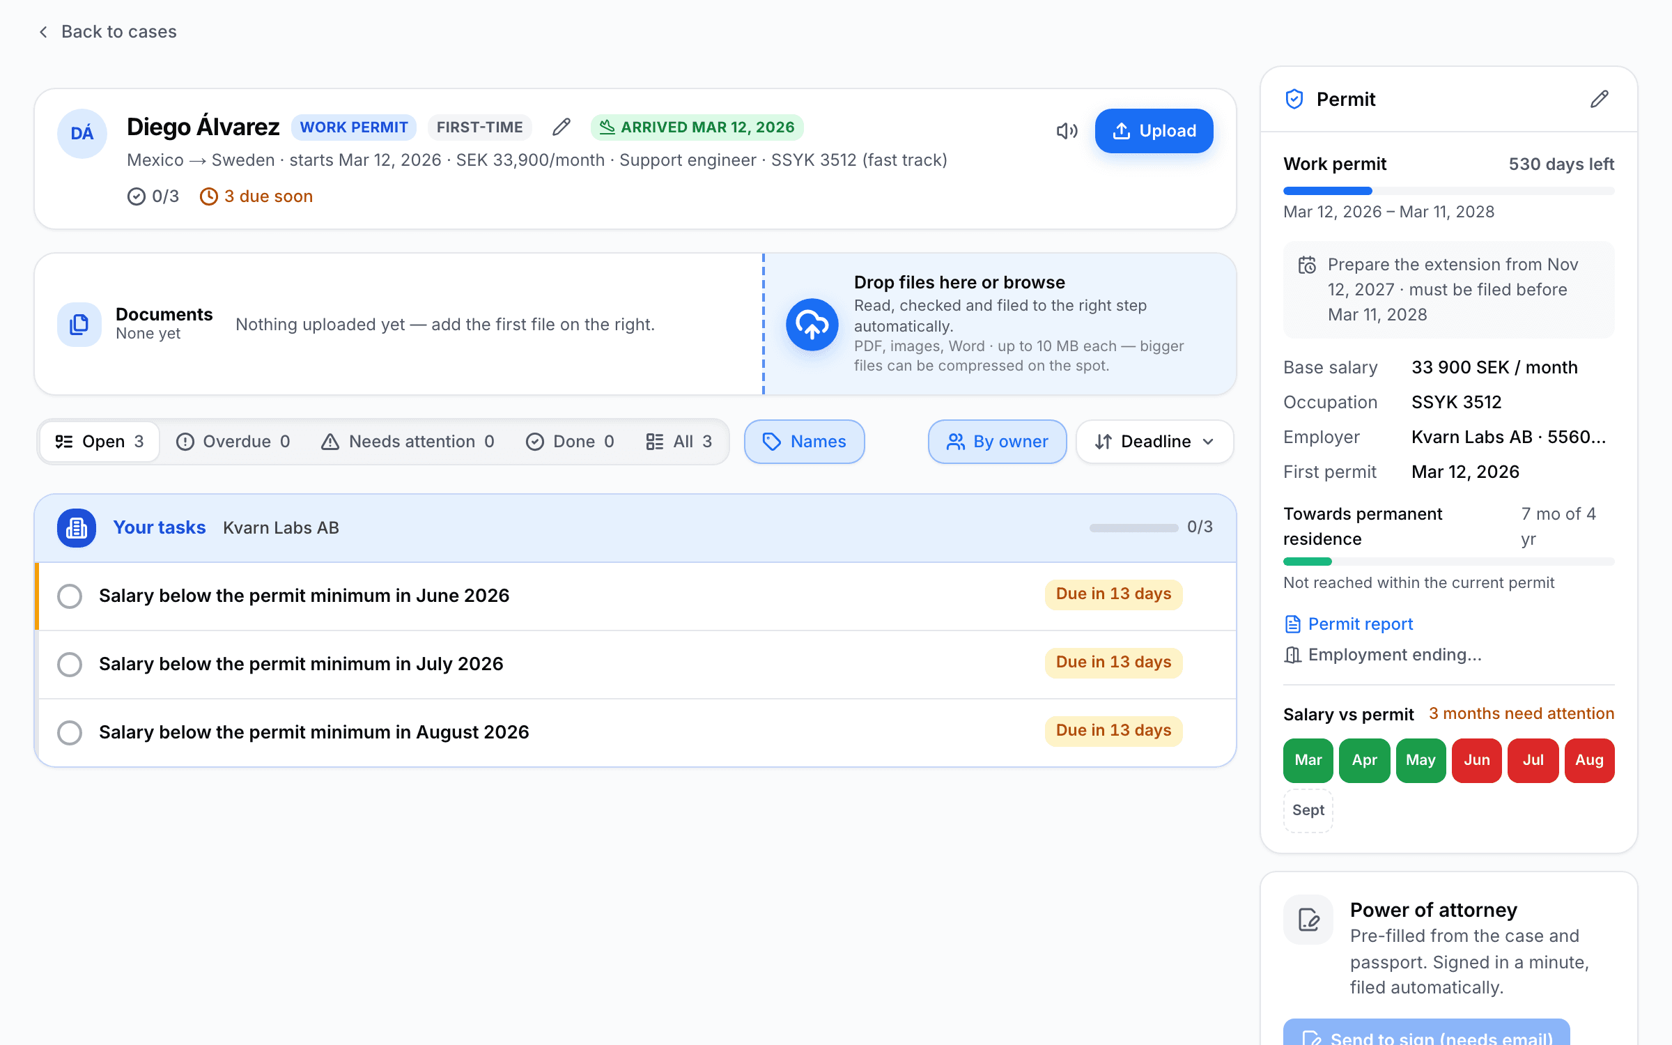Edit Permit panel with pencil icon

[1600, 99]
